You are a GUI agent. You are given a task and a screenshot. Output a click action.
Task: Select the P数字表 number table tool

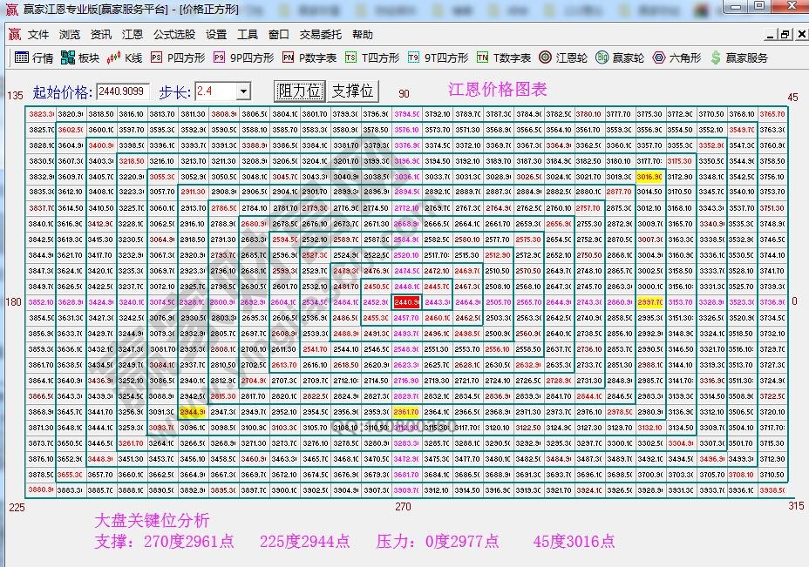tap(307, 59)
